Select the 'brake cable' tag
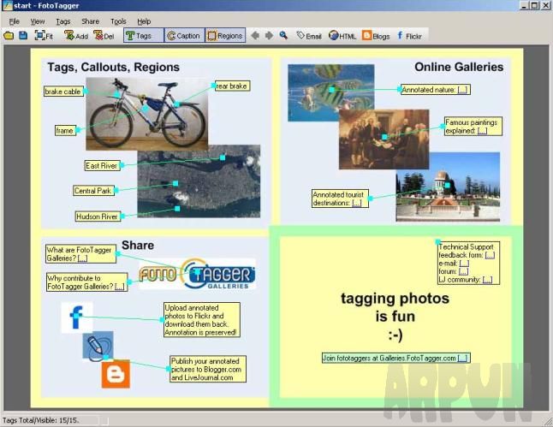Screen dimensions: 553x427 point(64,92)
